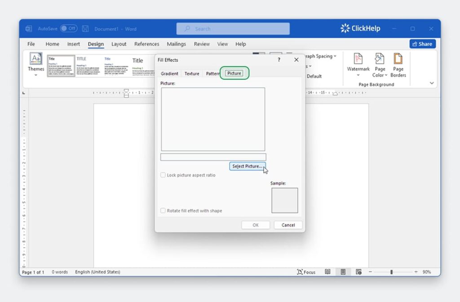
Task: Confirm fill effects with OK
Action: point(255,225)
